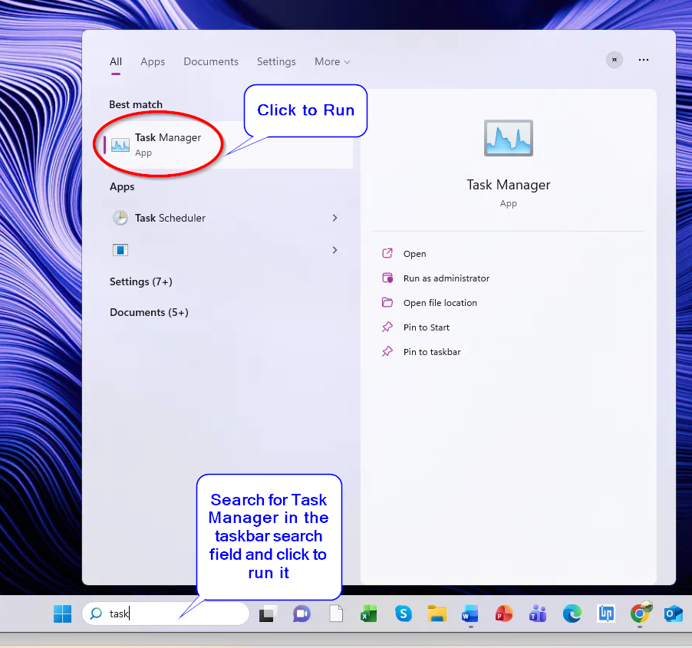
Task: Open the user account avatar button
Action: 614,60
